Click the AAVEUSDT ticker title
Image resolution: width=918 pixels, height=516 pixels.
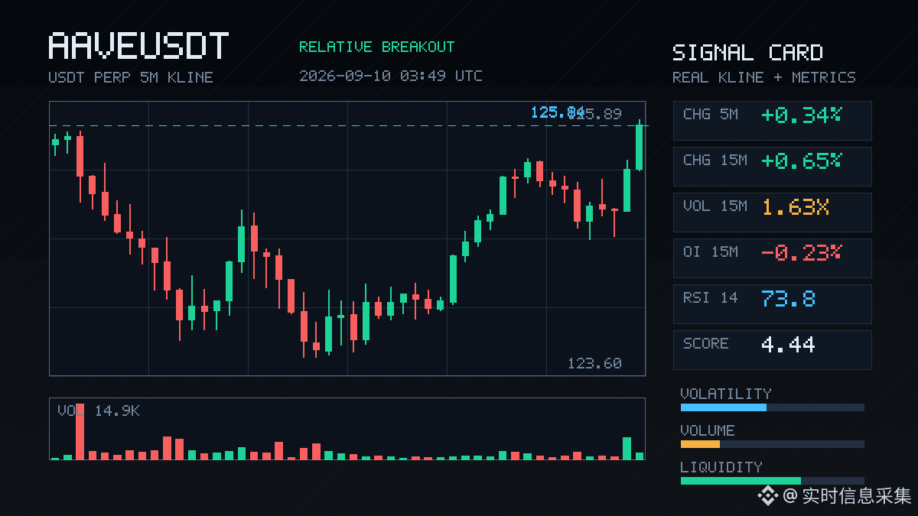[x=138, y=47]
